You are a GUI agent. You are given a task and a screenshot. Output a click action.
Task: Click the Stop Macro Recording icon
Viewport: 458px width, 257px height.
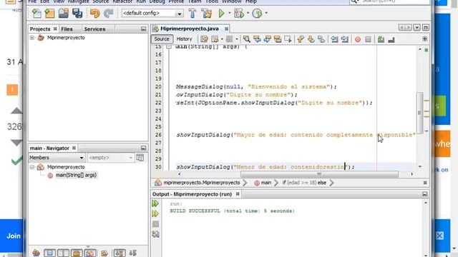[x=368, y=39]
